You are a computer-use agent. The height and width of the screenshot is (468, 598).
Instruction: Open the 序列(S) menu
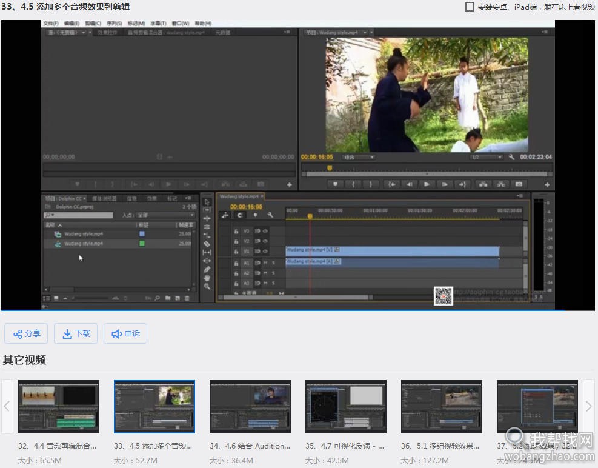click(x=115, y=23)
